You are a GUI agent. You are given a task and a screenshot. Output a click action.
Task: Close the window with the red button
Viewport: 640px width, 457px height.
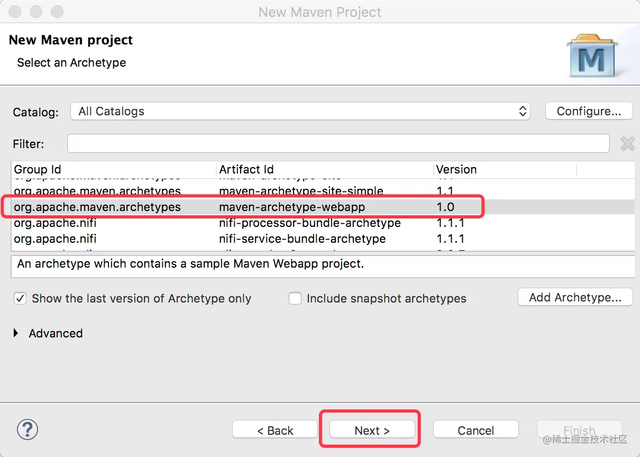tap(16, 12)
